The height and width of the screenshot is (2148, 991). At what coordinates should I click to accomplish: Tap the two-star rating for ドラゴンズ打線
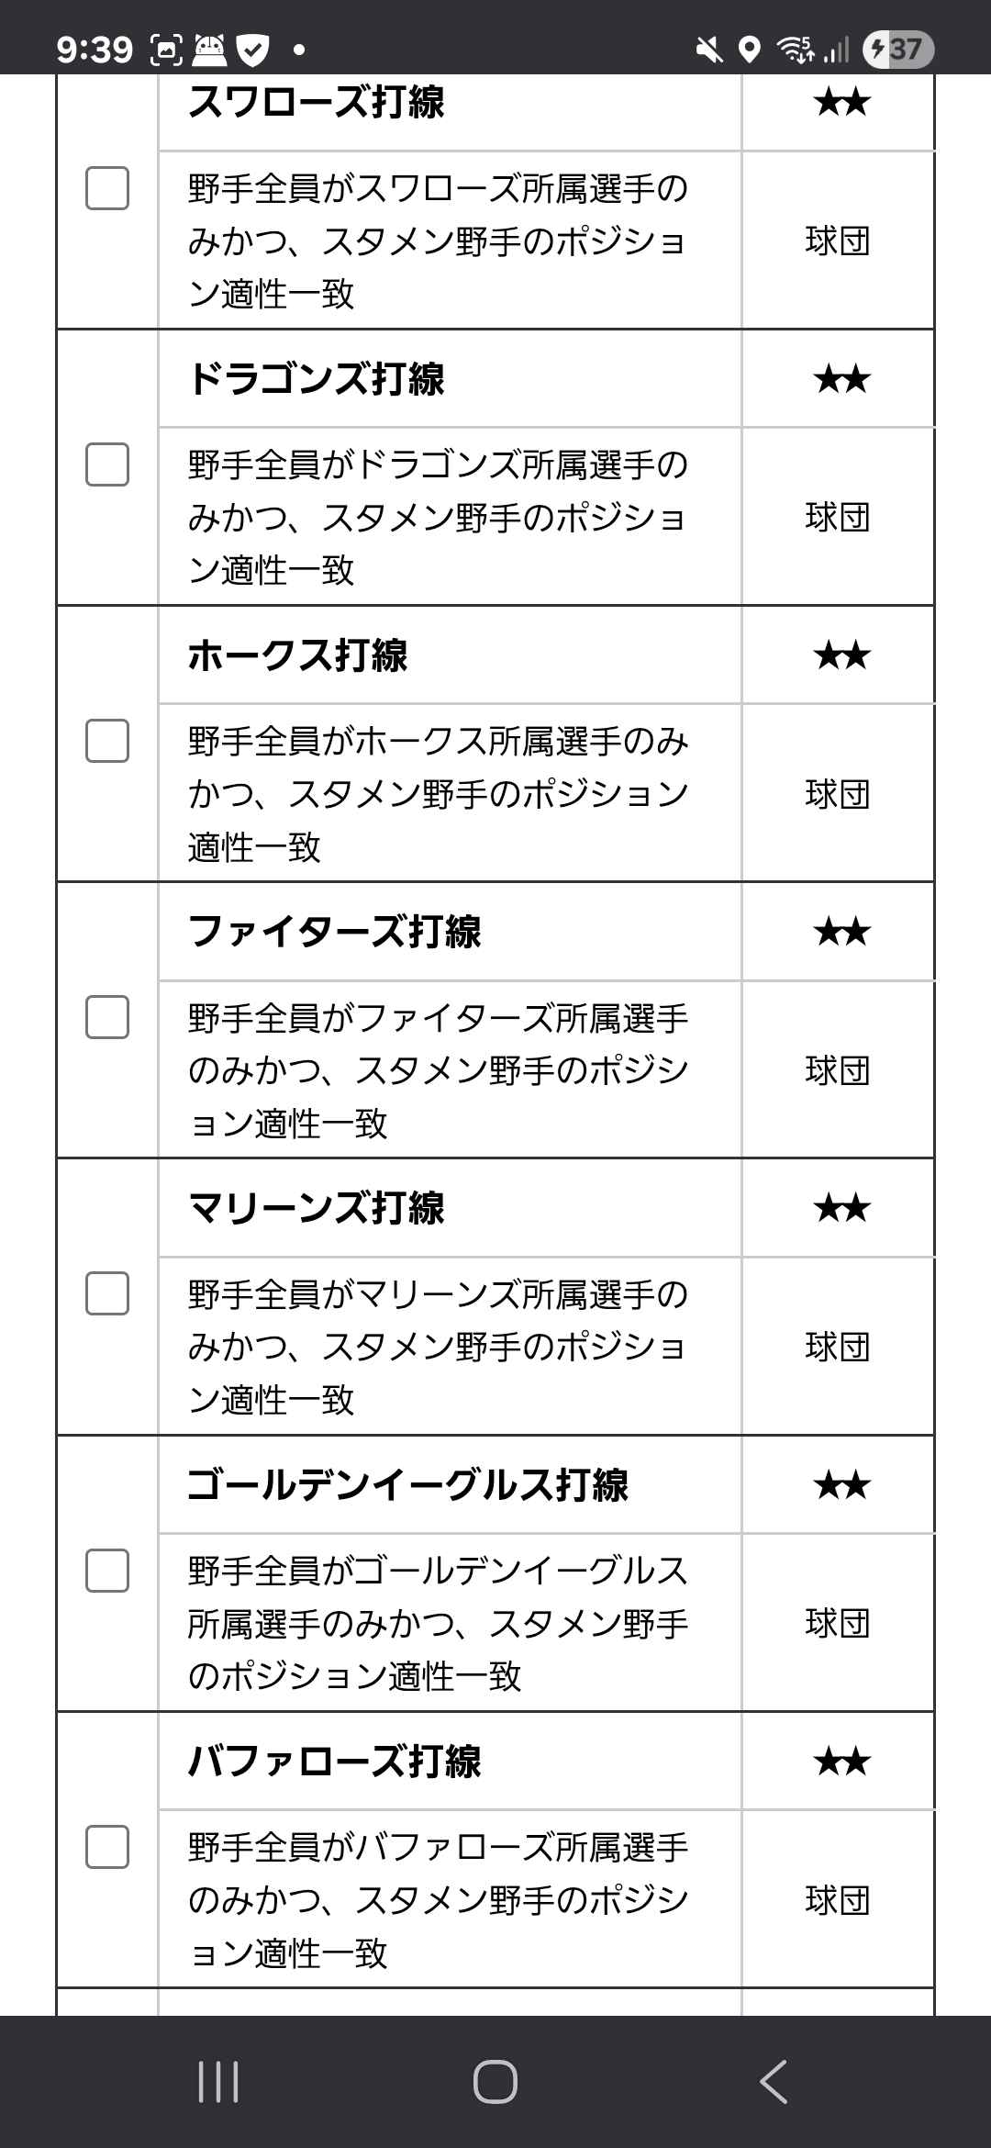tap(841, 379)
